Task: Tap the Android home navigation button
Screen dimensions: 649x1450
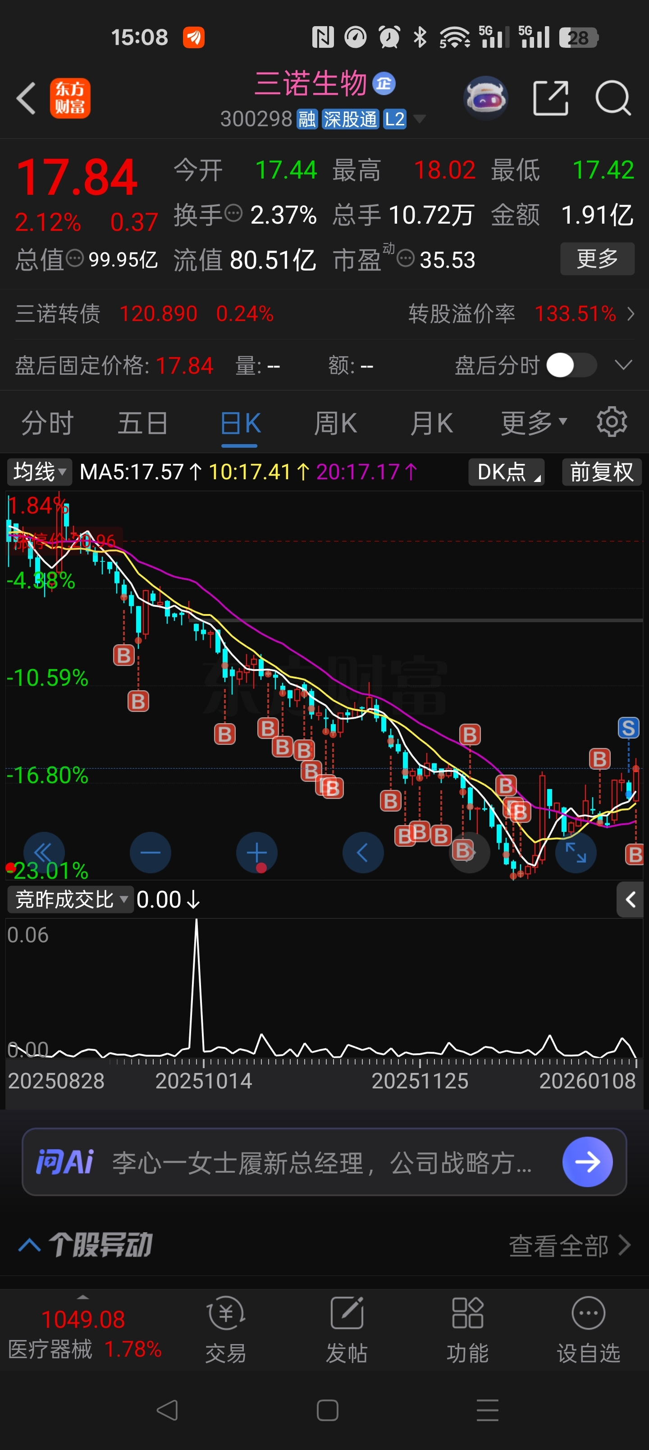Action: tap(328, 1410)
